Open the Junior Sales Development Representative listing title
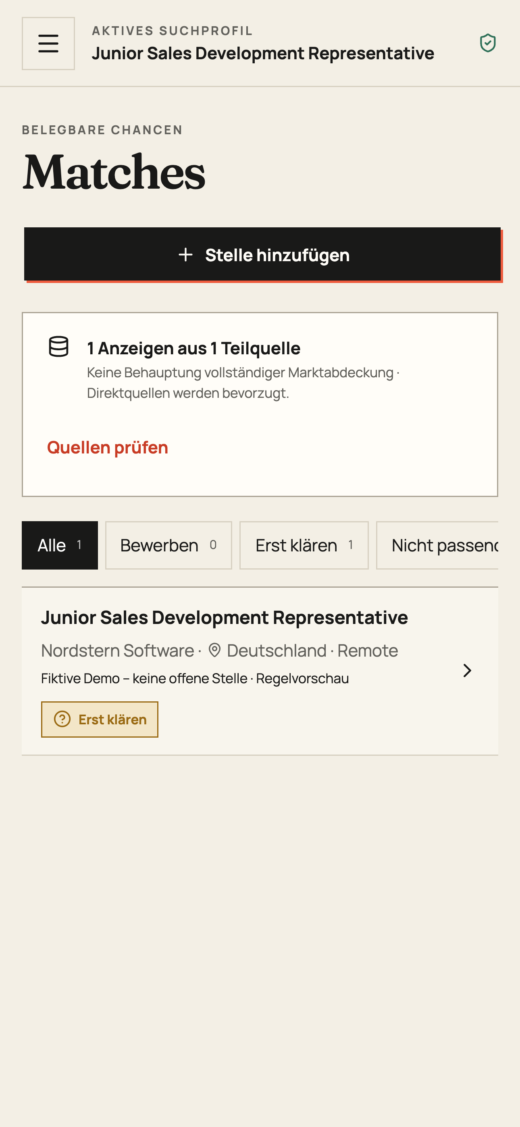The image size is (520, 1127). [225, 618]
